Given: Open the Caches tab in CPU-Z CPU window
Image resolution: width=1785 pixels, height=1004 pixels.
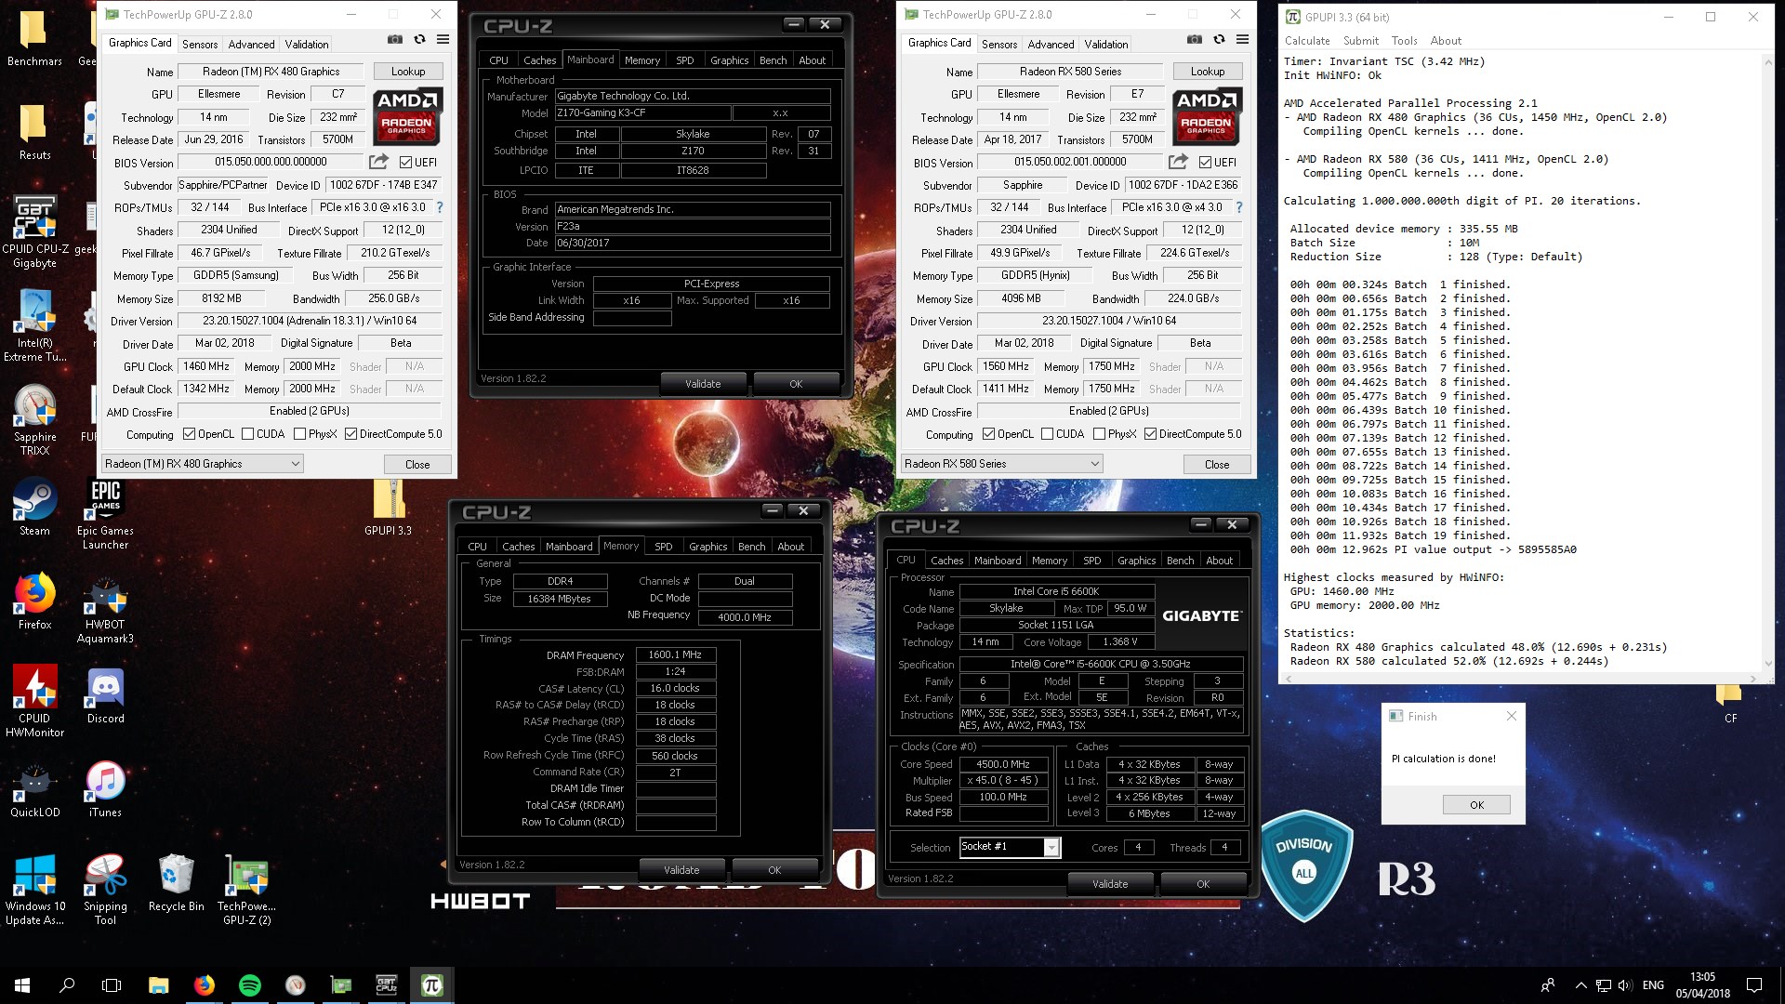Looking at the screenshot, I should click(x=946, y=561).
